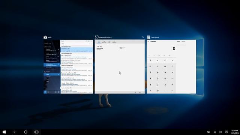The width and height of the screenshot is (240, 135).
Task: Click the taskbar Back arrow
Action: click(x=15, y=132)
